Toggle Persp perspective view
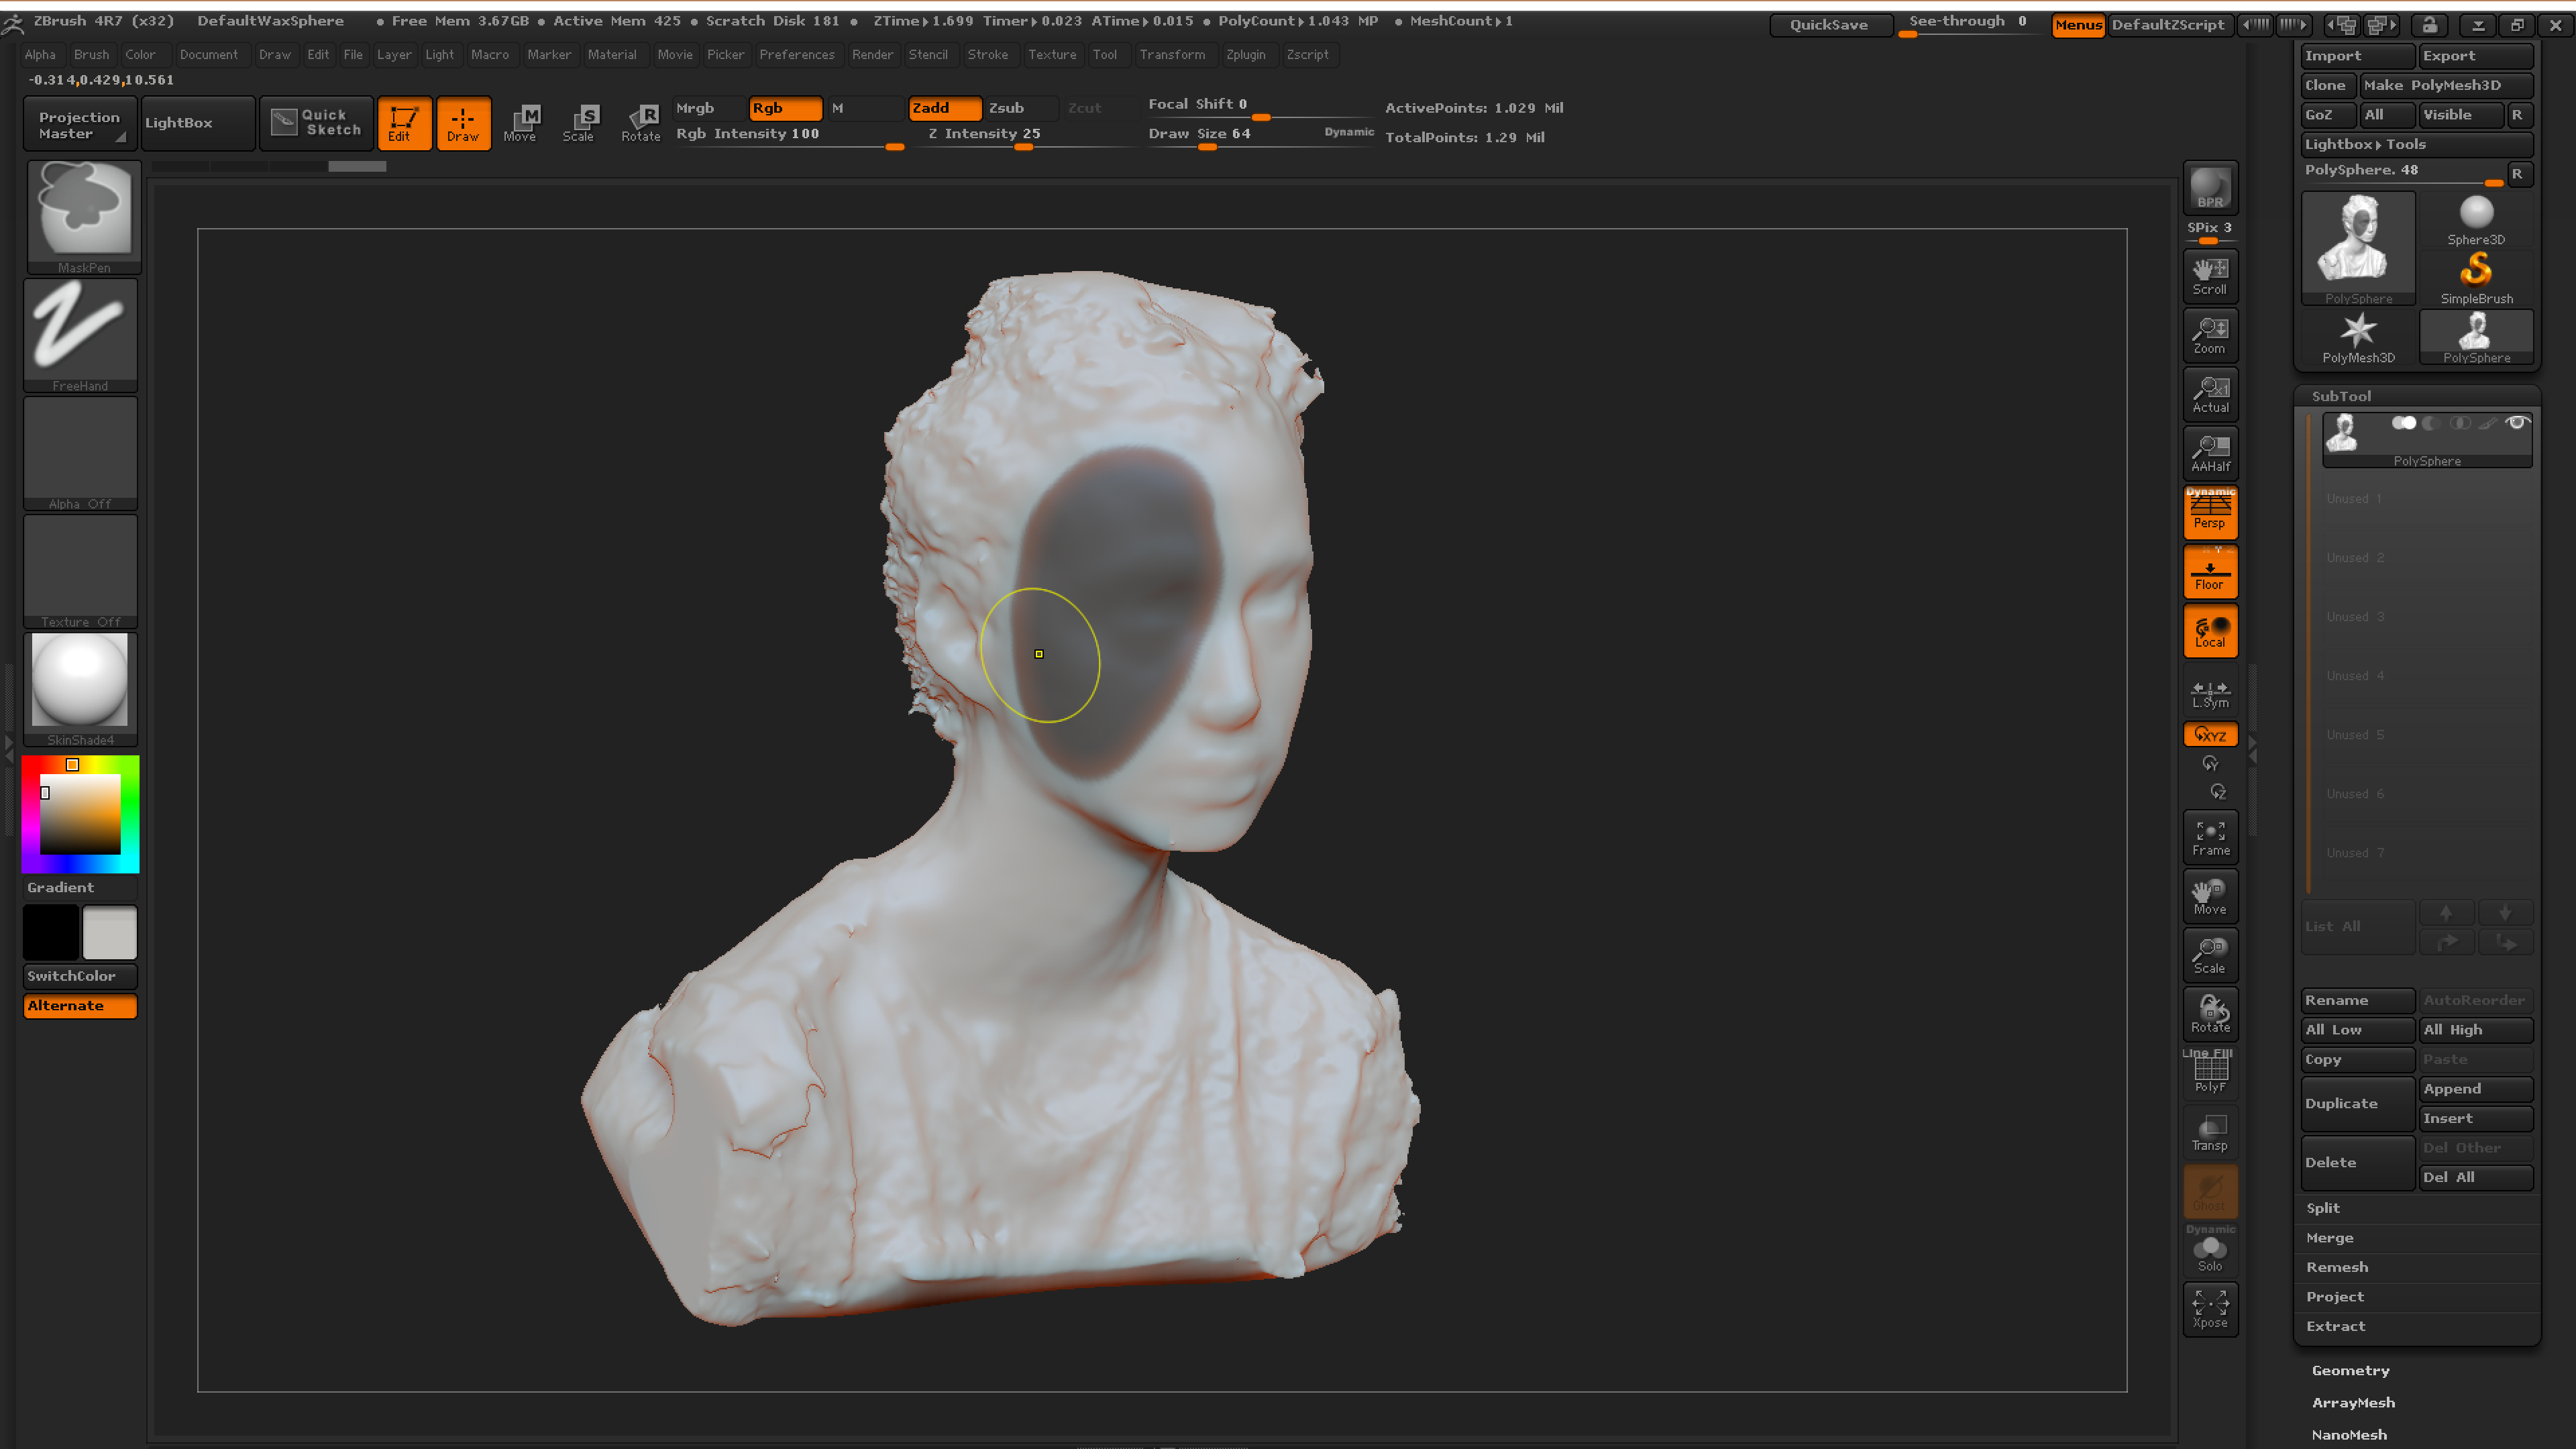 (x=2209, y=512)
